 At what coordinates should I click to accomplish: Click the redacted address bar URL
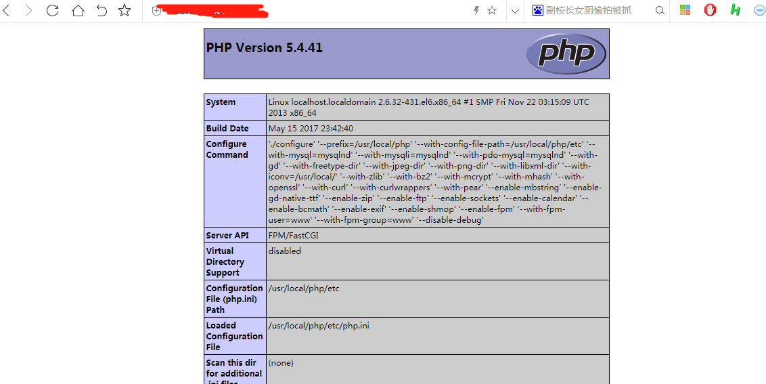click(214, 11)
